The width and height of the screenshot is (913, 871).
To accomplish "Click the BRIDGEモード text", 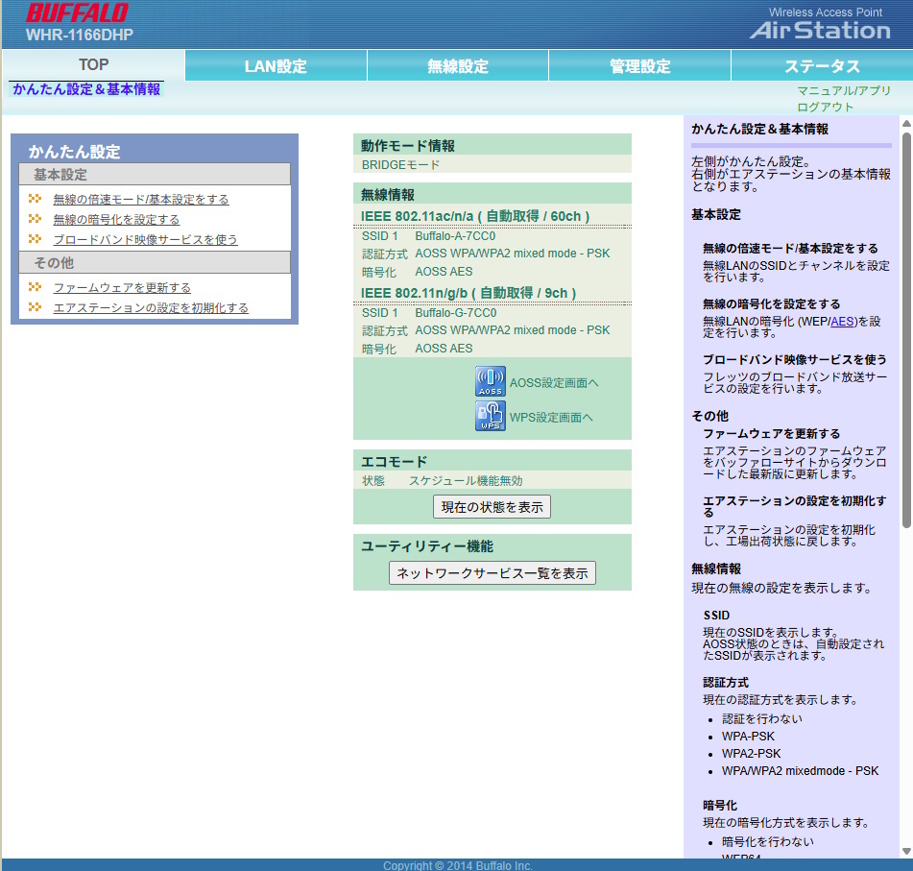I will [x=400, y=165].
